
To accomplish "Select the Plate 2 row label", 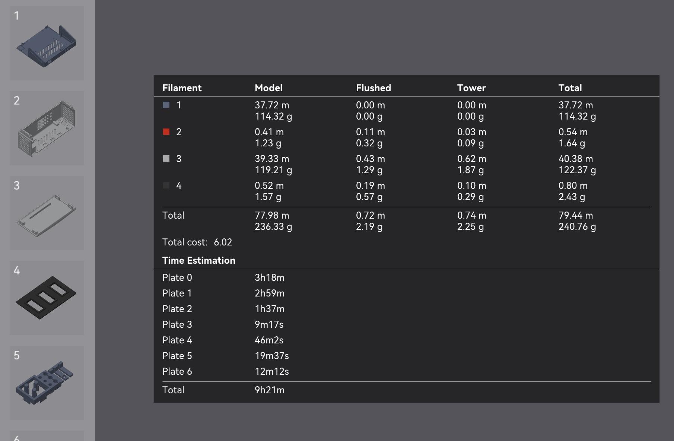I will [177, 309].
